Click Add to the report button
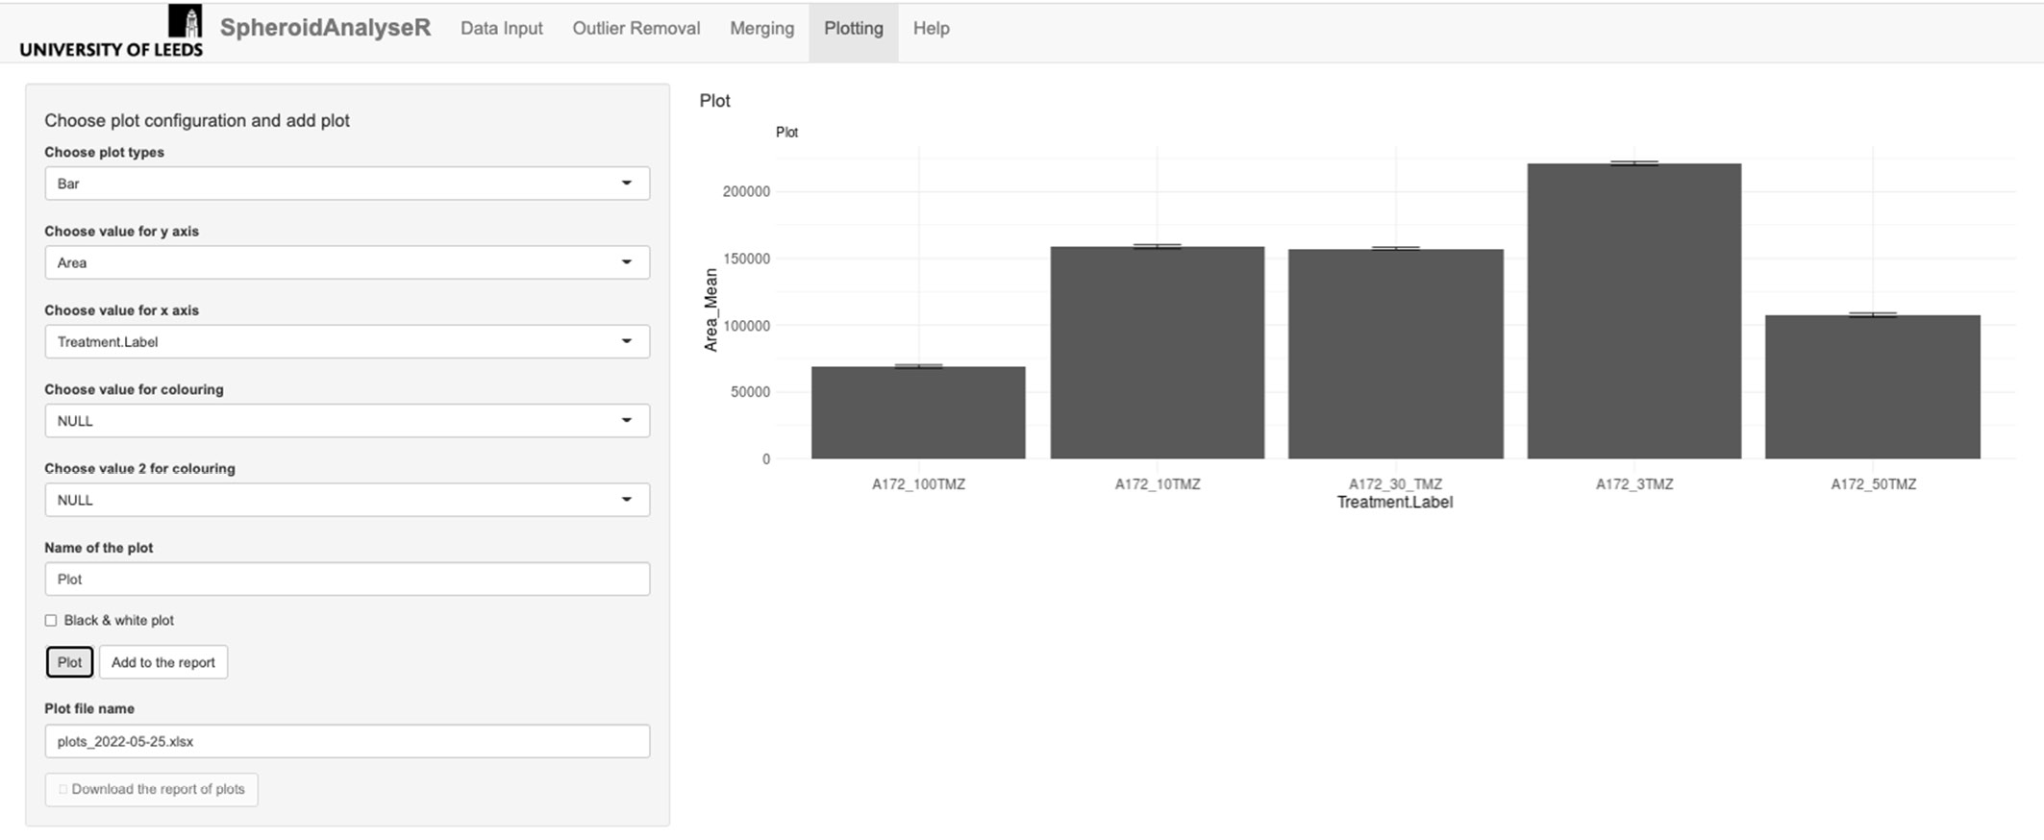Screen dimensions: 2044x840 point(162,662)
